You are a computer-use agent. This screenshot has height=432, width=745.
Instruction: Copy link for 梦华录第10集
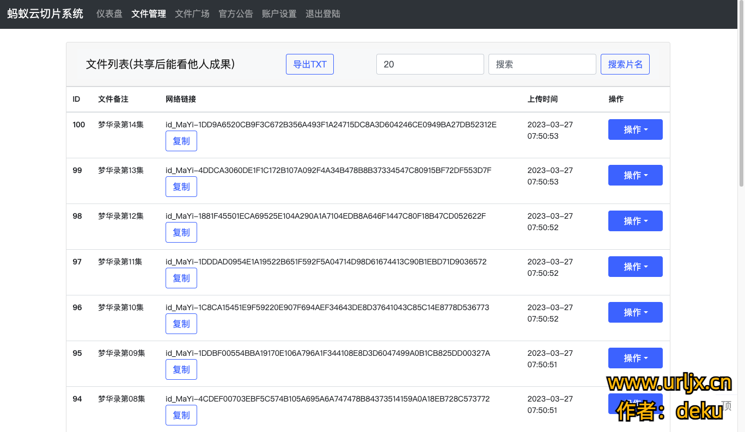[x=181, y=324]
